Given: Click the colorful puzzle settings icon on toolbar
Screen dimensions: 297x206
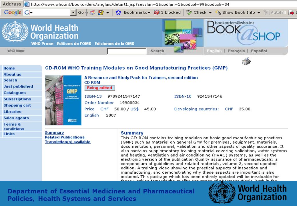Looking at the screenshot, I should click(x=101, y=13).
